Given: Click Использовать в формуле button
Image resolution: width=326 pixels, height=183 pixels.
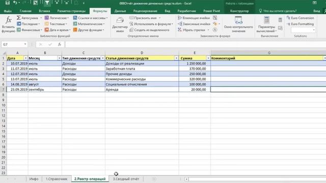Looking at the screenshot, I should [x=151, y=24].
